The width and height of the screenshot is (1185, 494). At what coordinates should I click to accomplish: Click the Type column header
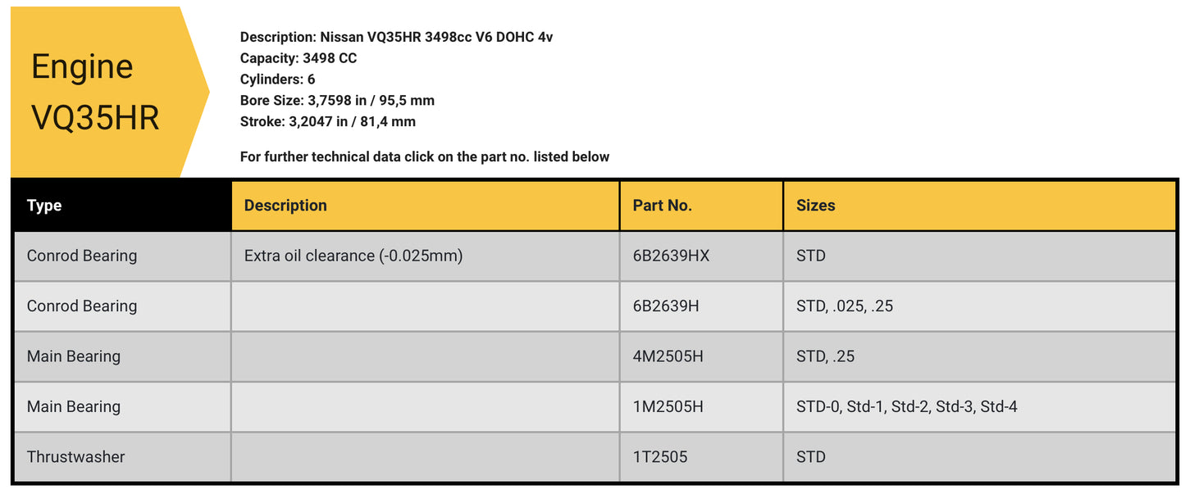click(x=44, y=205)
